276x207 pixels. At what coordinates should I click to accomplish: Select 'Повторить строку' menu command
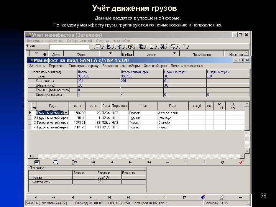[84, 66]
